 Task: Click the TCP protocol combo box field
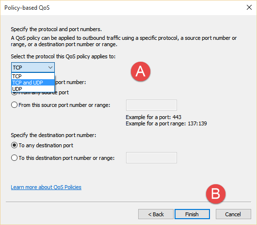tap(33, 68)
